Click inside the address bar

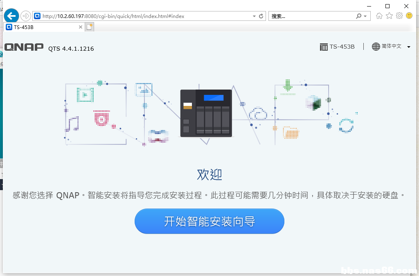click(x=143, y=16)
